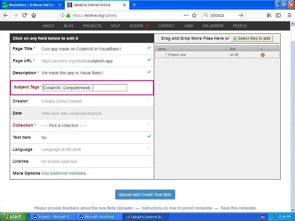Screen dimensions: 295x221
Task: Go back with the browser back arrow
Action: pos(6,16)
